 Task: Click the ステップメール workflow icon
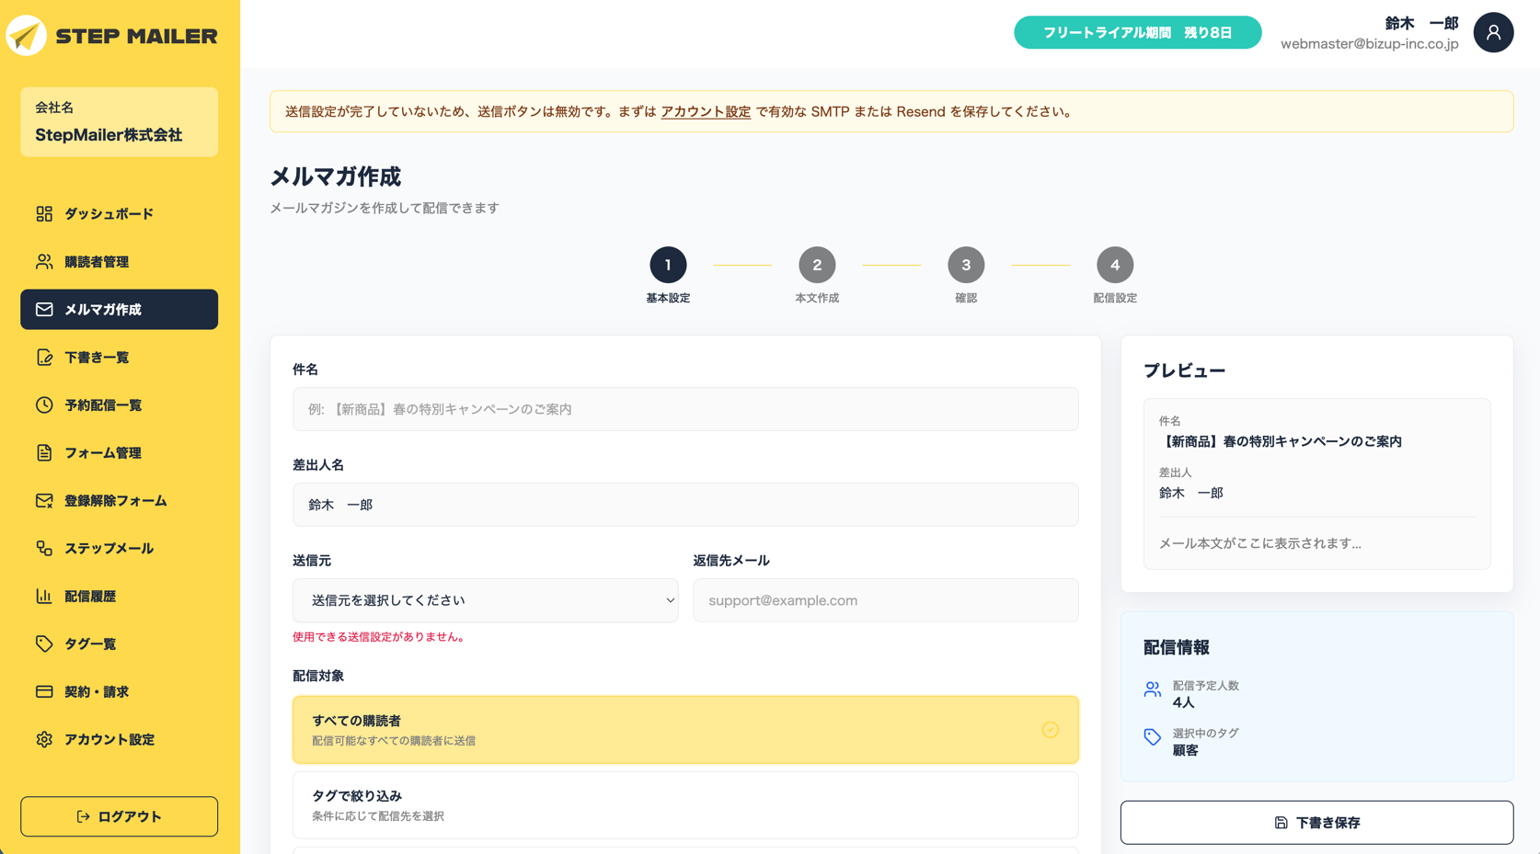click(x=44, y=549)
